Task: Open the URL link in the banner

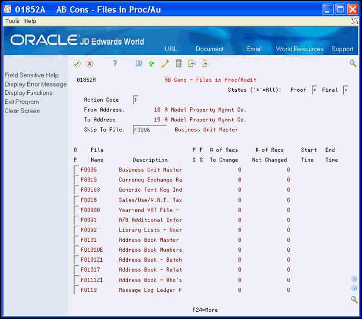Action: click(171, 49)
